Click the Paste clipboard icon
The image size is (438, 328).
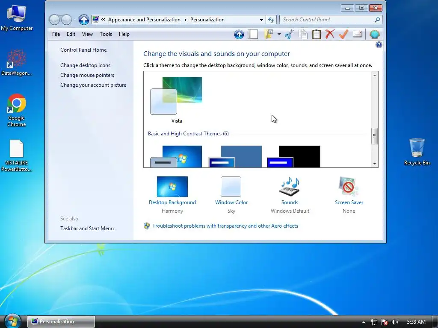click(316, 34)
